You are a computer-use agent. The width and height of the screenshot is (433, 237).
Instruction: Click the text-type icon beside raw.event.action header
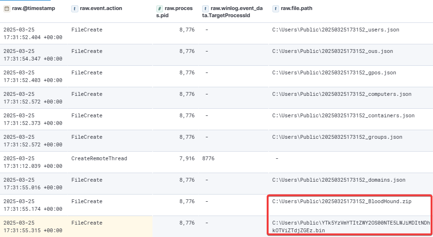75,9
